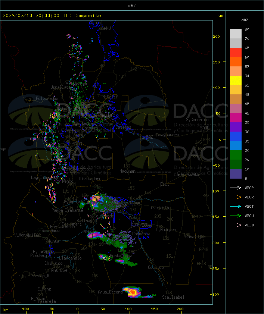Click the Bardas_B map label

coord(40,276)
